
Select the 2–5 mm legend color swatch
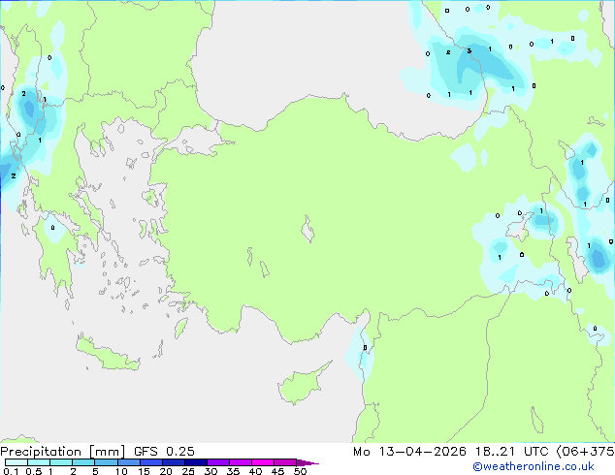pyautogui.click(x=83, y=462)
